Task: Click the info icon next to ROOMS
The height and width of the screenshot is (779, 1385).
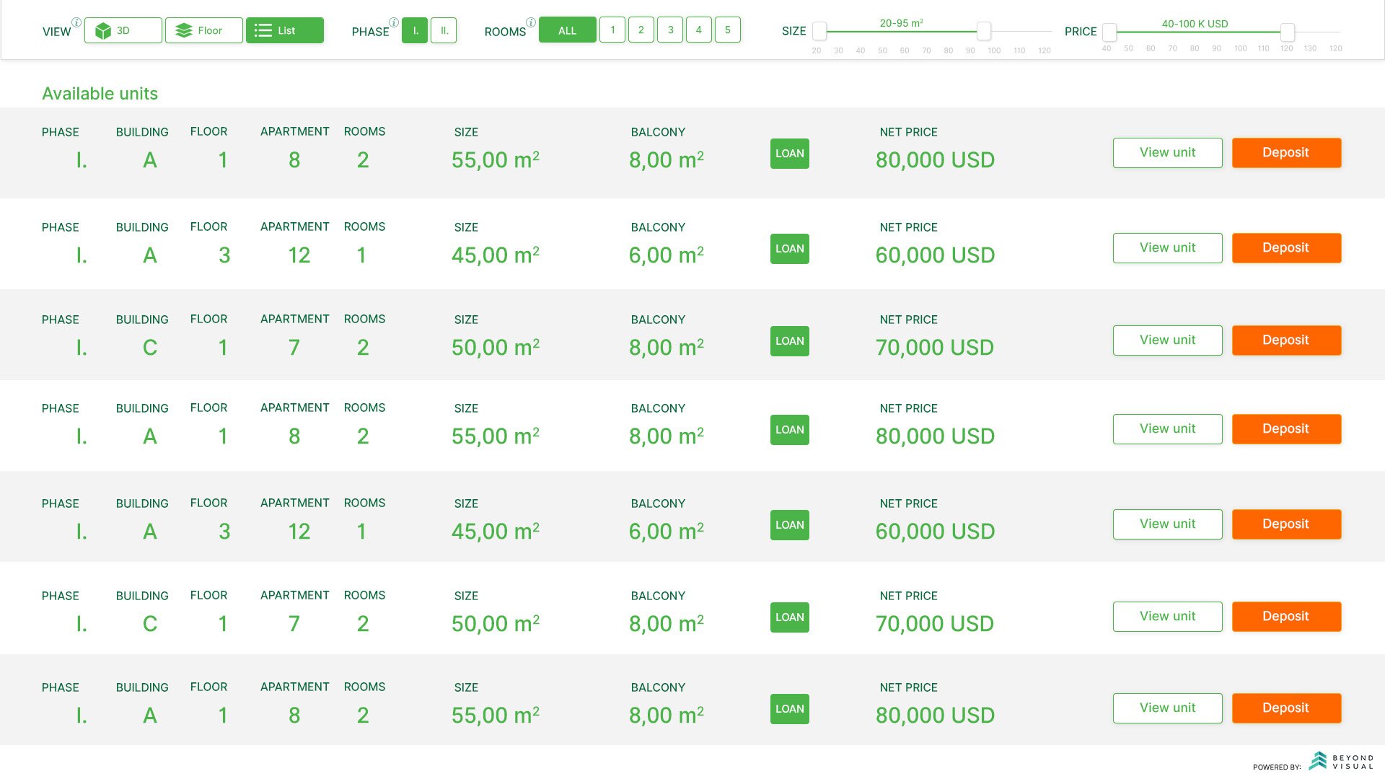Action: (x=531, y=22)
